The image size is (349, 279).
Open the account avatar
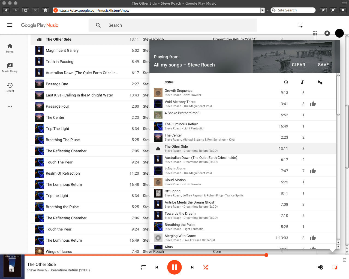(x=339, y=33)
